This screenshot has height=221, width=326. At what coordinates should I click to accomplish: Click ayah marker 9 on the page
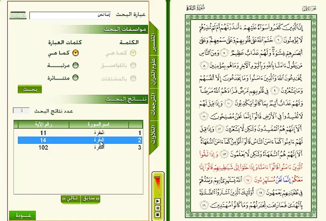tap(275, 91)
